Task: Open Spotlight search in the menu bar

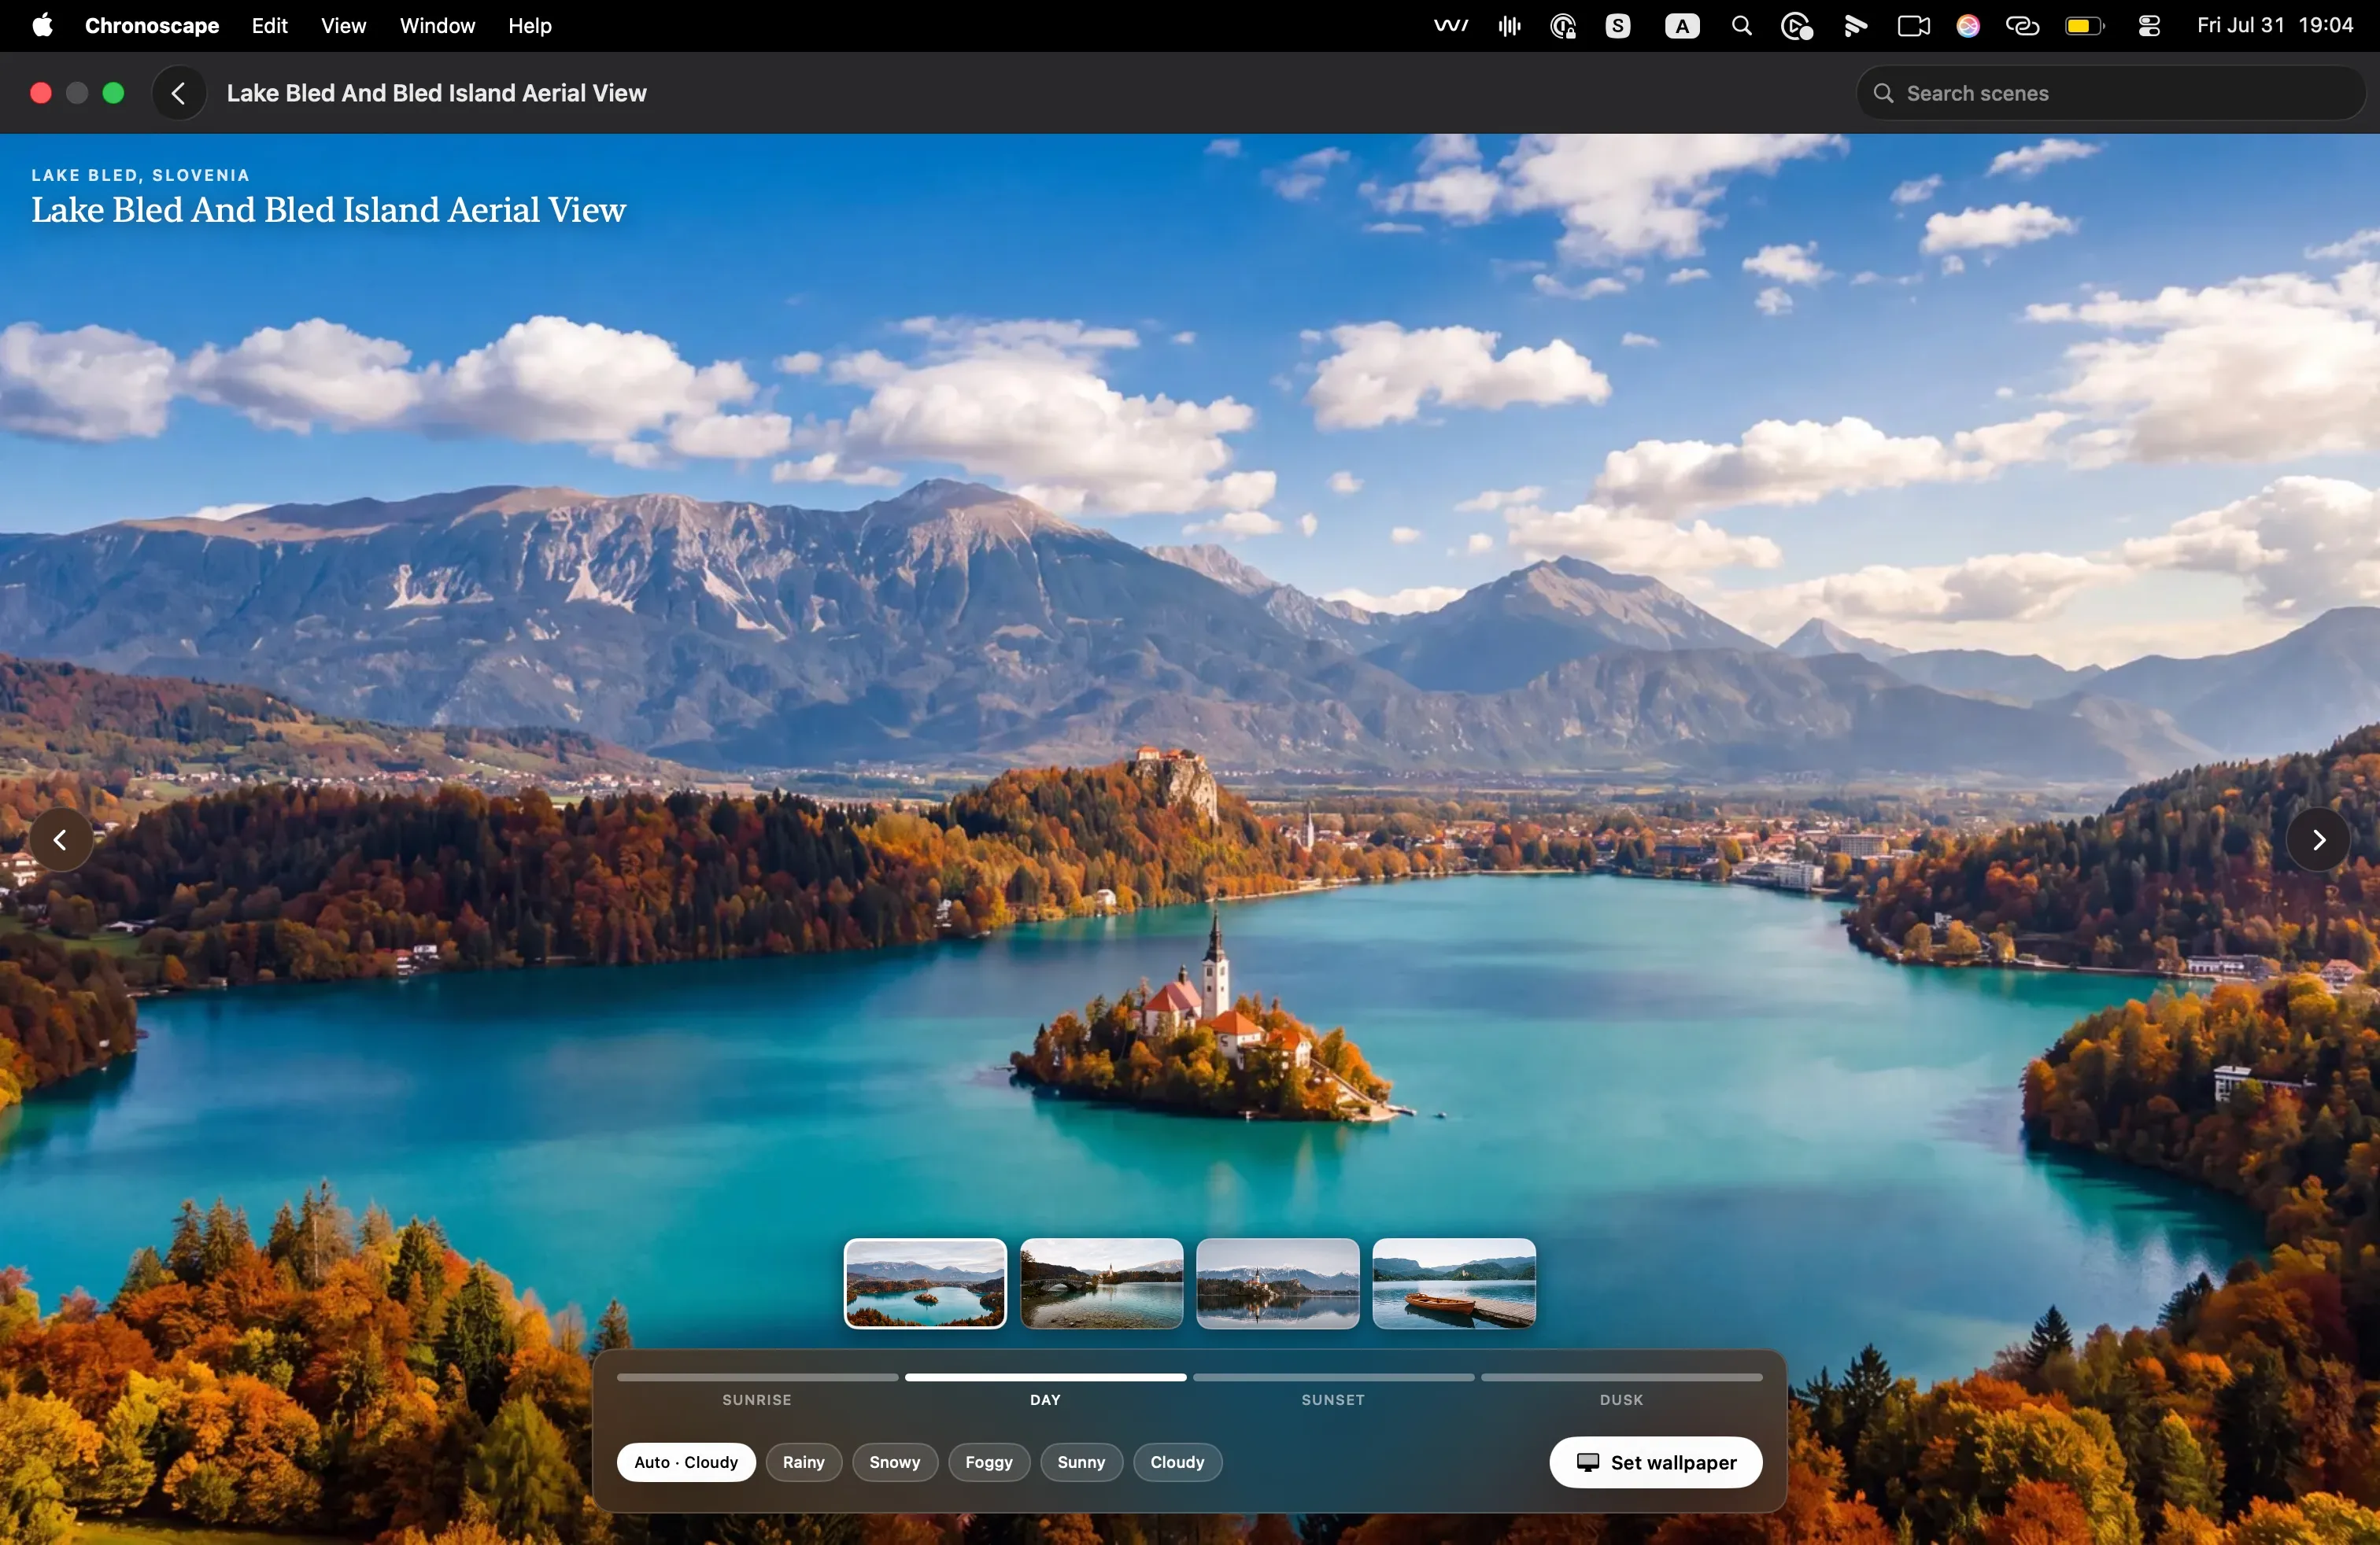Action: tap(1741, 26)
